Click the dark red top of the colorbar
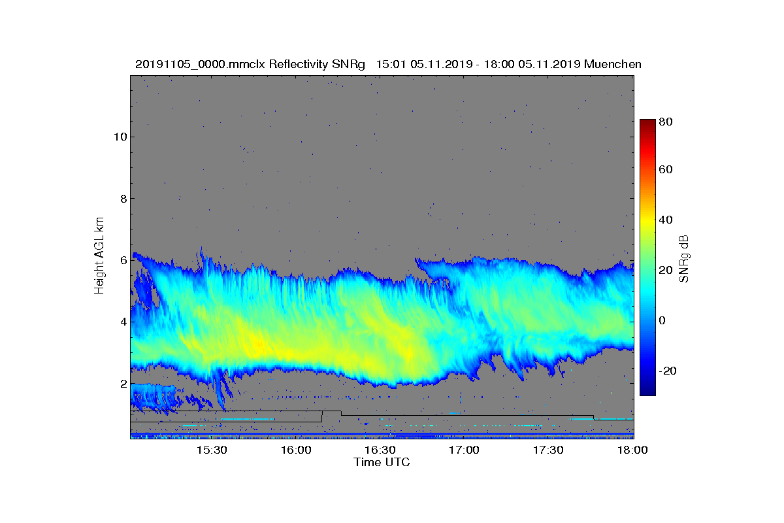The height and width of the screenshot is (523, 784). pyautogui.click(x=647, y=123)
